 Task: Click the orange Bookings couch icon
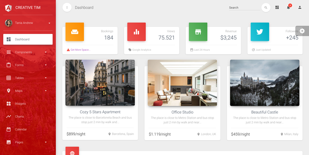(75, 32)
